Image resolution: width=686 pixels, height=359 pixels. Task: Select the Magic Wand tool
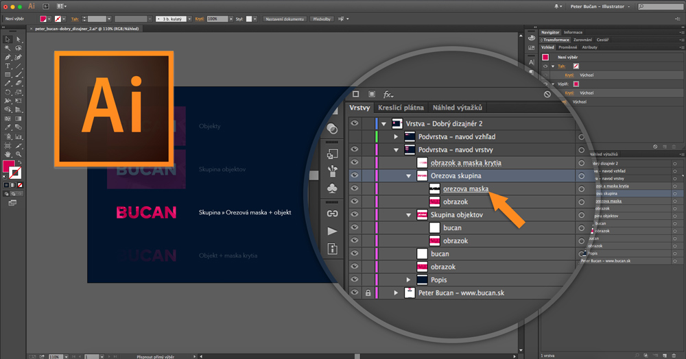pyautogui.click(x=8, y=48)
